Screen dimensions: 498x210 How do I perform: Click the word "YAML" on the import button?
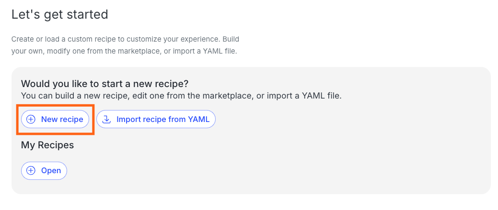click(199, 120)
